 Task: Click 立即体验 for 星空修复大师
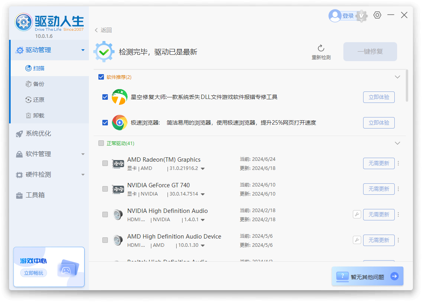point(379,97)
